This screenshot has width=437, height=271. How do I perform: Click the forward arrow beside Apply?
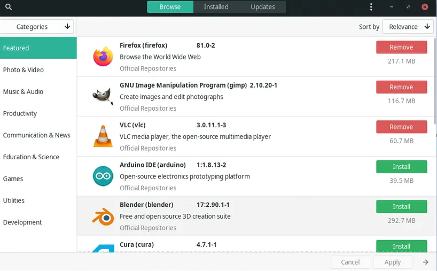tap(425, 262)
